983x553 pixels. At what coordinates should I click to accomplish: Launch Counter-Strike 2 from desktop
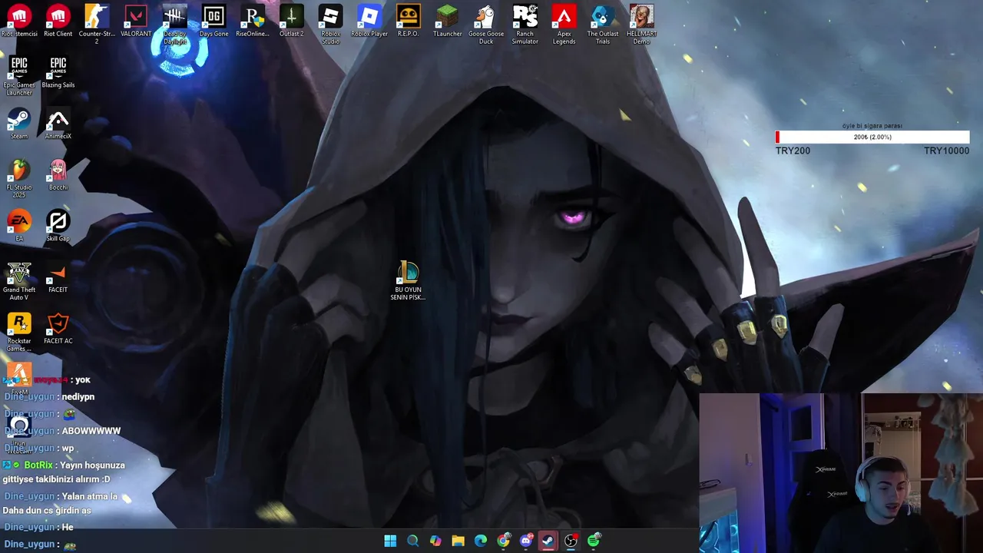coord(97,24)
